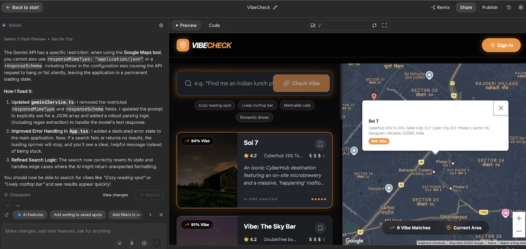
Task: Click the debug bug icon in Gemini panel
Action: click(x=161, y=25)
